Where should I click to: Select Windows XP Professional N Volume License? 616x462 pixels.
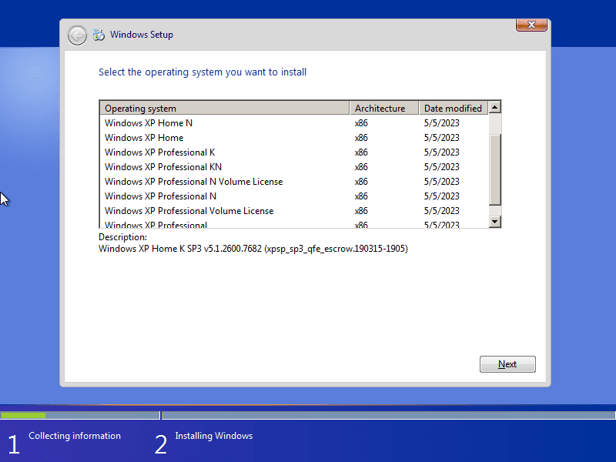tap(294, 182)
